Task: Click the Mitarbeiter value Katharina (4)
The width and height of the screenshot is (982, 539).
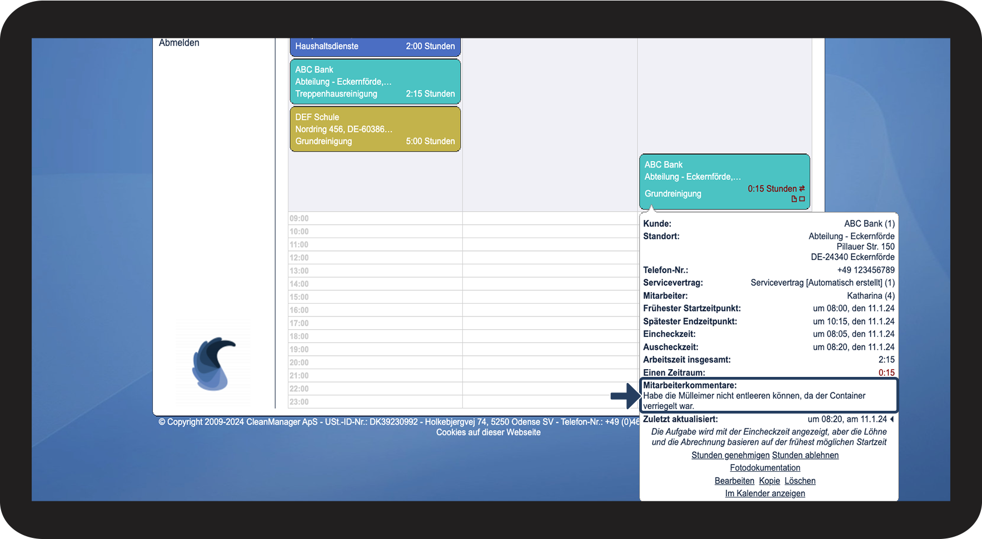Action: pos(871,296)
